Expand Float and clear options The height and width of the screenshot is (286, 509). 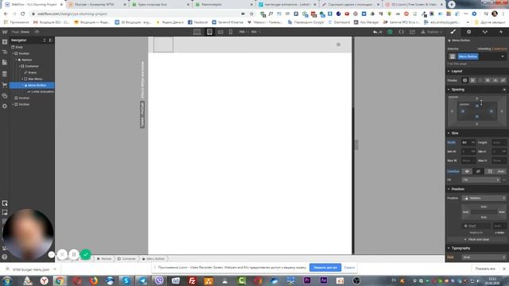coord(476,239)
